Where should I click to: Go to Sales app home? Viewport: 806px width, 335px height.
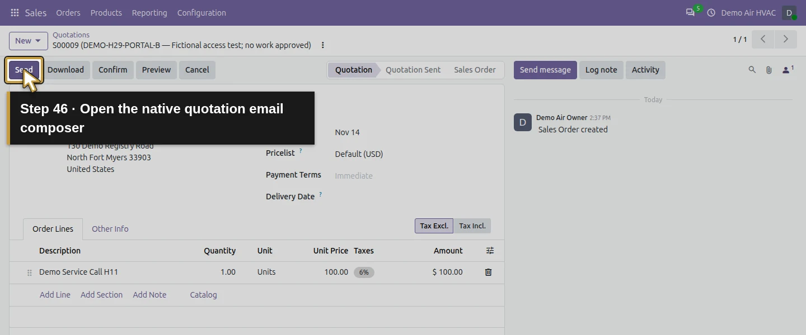pyautogui.click(x=36, y=12)
